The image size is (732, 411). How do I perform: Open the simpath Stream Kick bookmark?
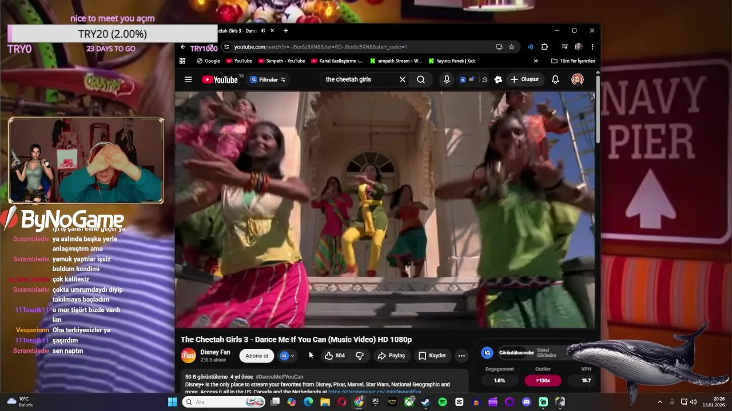[396, 61]
